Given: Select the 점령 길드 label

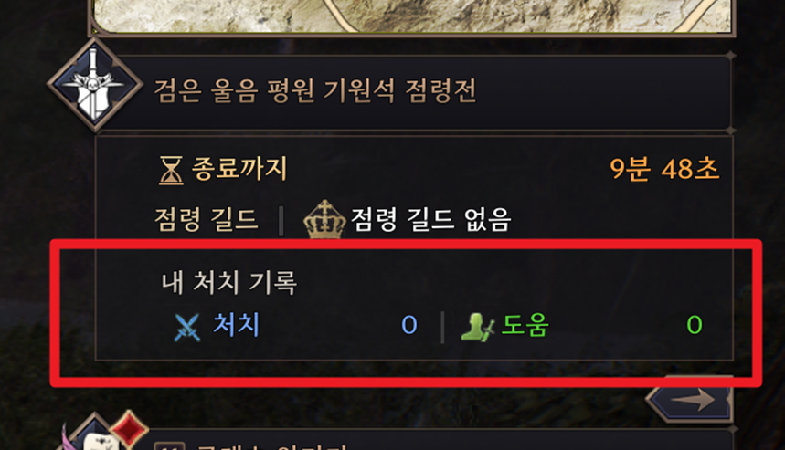Looking at the screenshot, I should click(207, 219).
